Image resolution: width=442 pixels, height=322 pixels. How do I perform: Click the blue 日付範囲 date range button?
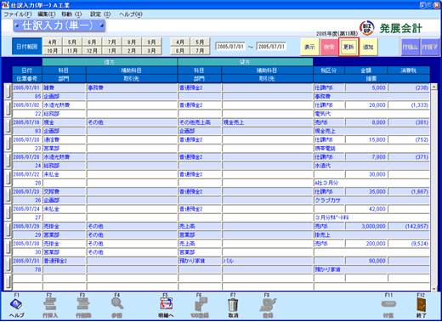click(27, 47)
